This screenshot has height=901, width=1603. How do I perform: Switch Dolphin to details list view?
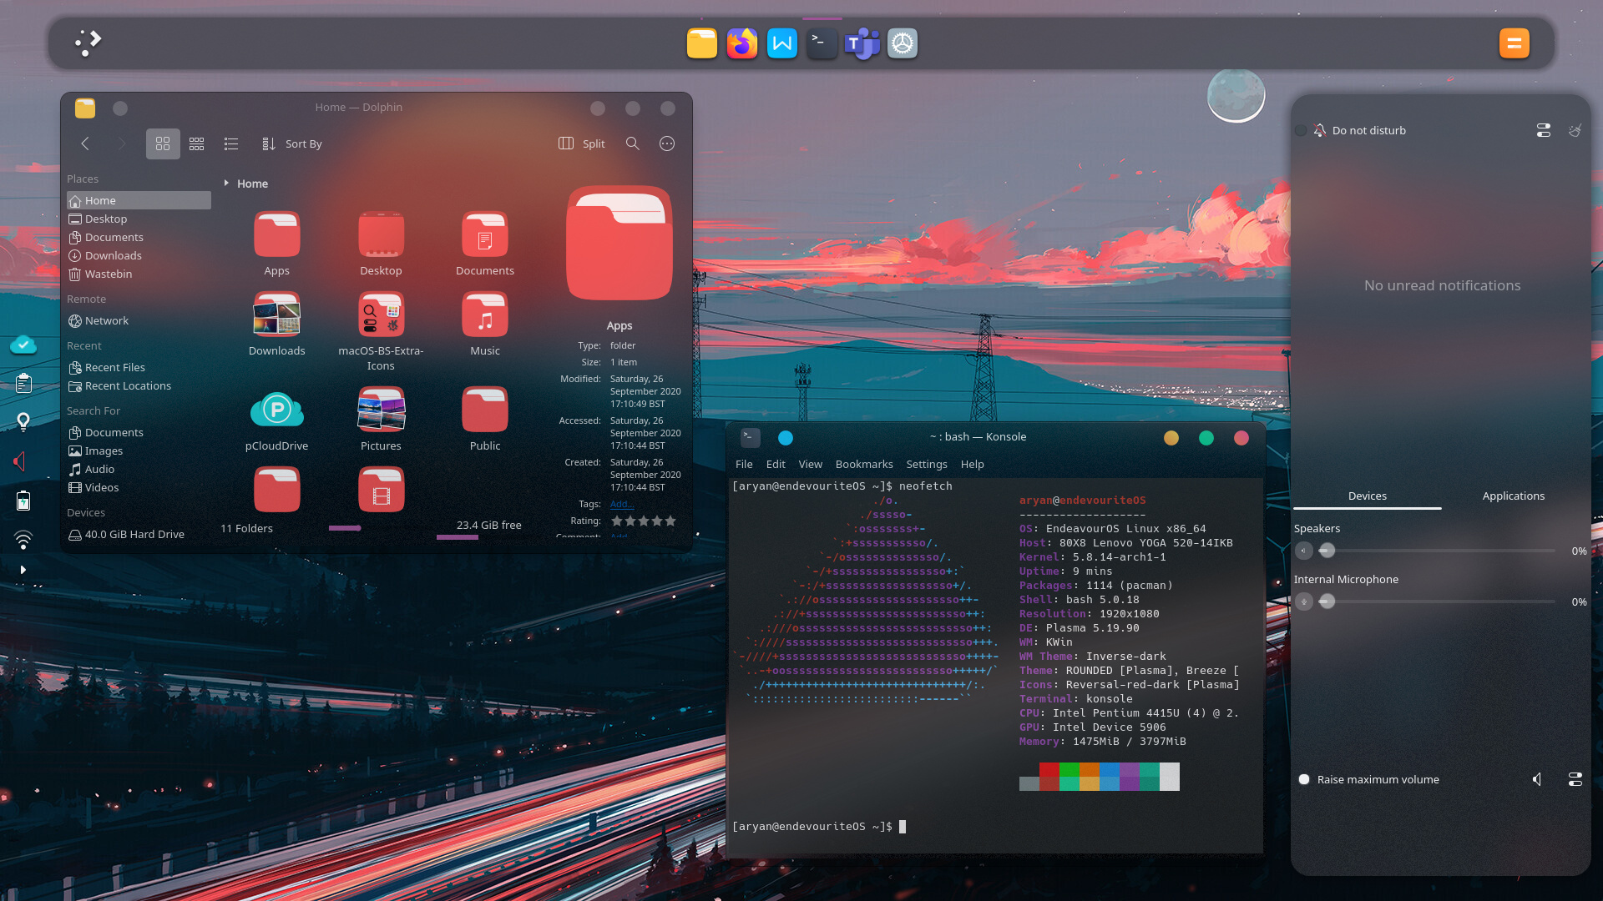tap(231, 143)
